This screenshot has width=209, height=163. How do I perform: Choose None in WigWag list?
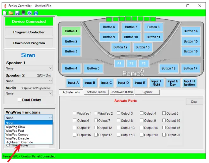[x=29, y=123]
